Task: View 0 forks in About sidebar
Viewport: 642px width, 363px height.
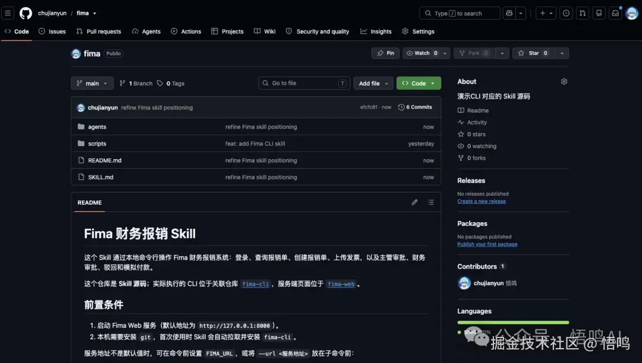Action: [471, 158]
